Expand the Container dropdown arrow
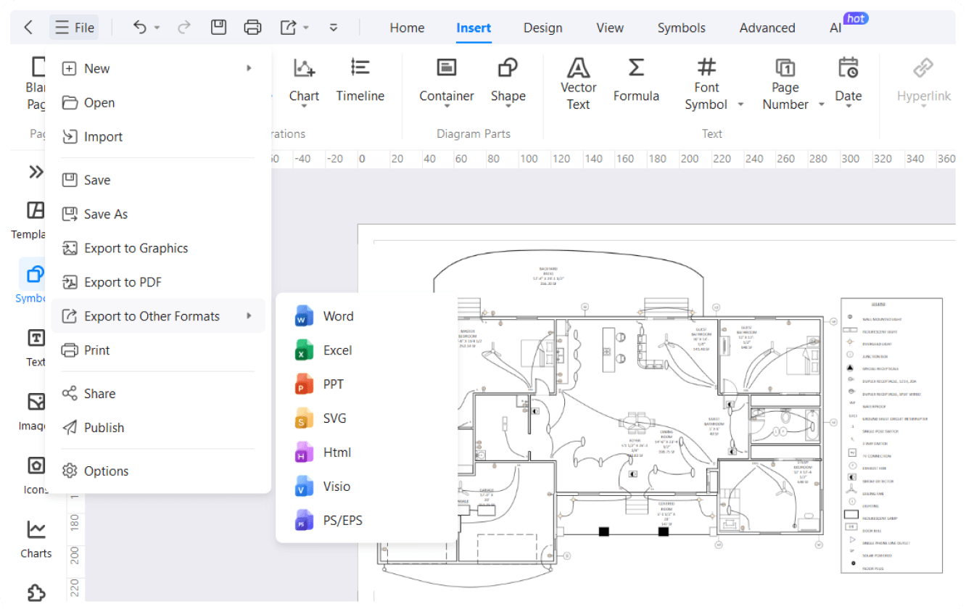This screenshot has height=612, width=966. pos(447,107)
